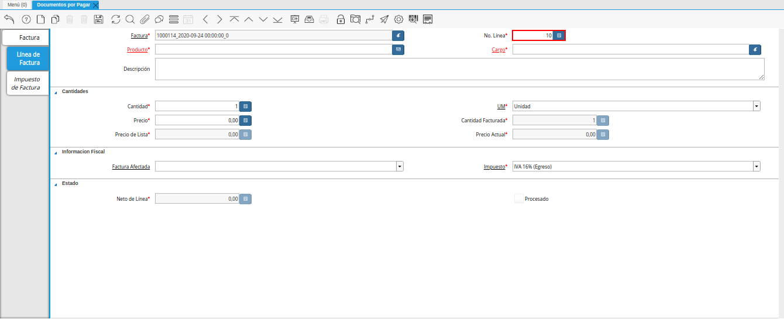The image size is (784, 319).
Task: Open the UM Unidad dropdown
Action: click(x=757, y=107)
